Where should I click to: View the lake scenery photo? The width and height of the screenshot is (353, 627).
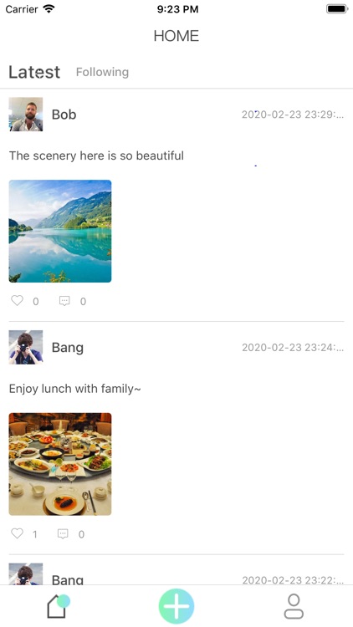(x=60, y=231)
